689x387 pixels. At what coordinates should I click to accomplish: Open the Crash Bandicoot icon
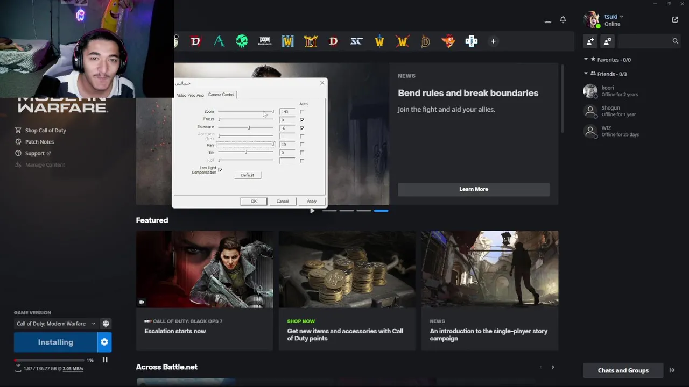coord(448,41)
